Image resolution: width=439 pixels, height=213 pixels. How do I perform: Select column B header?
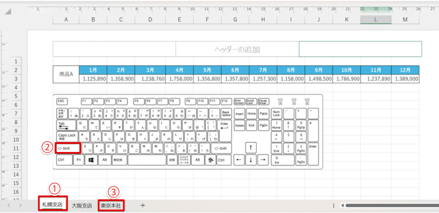[93, 19]
